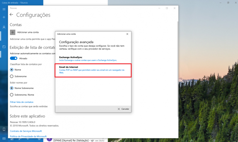
Task: Select the Sobrenome sort radio button
Action: click(x=12, y=76)
